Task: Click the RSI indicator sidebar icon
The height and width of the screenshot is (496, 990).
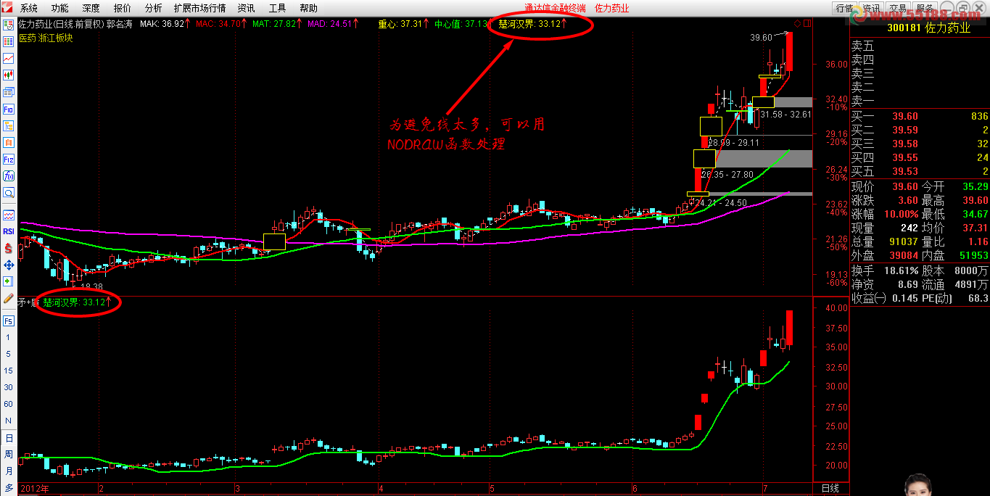Action: 9,231
